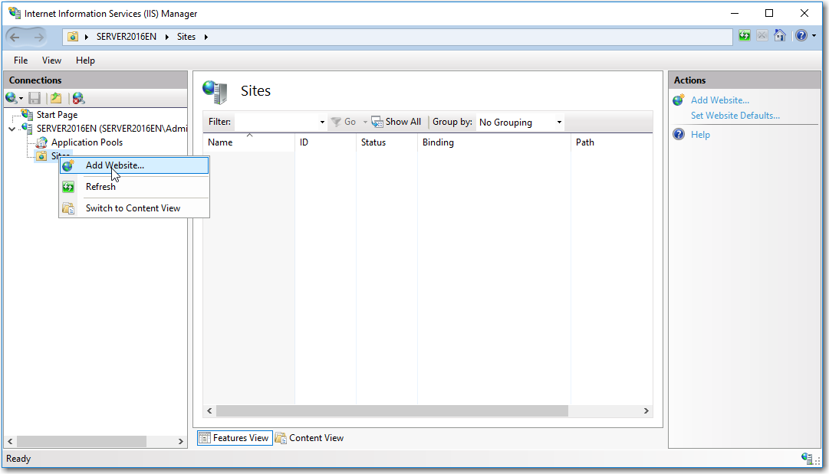Click the Sites folder icon in the tree
829x474 pixels.
click(41, 156)
